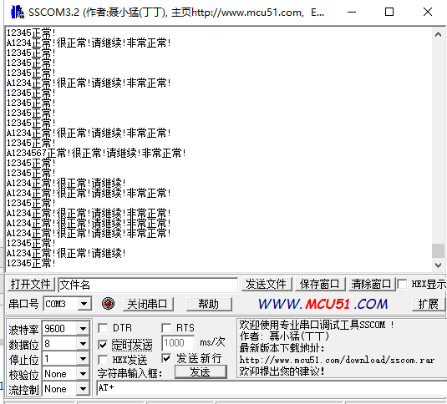Open the WWW.MCU51.COM website link
The width and height of the screenshot is (447, 404).
323,304
